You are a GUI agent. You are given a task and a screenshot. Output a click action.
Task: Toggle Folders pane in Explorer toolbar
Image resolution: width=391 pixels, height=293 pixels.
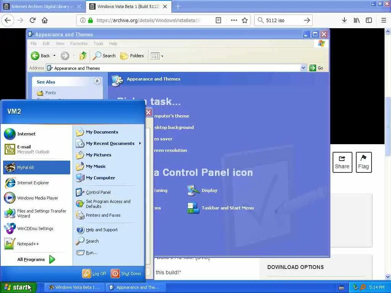point(132,56)
